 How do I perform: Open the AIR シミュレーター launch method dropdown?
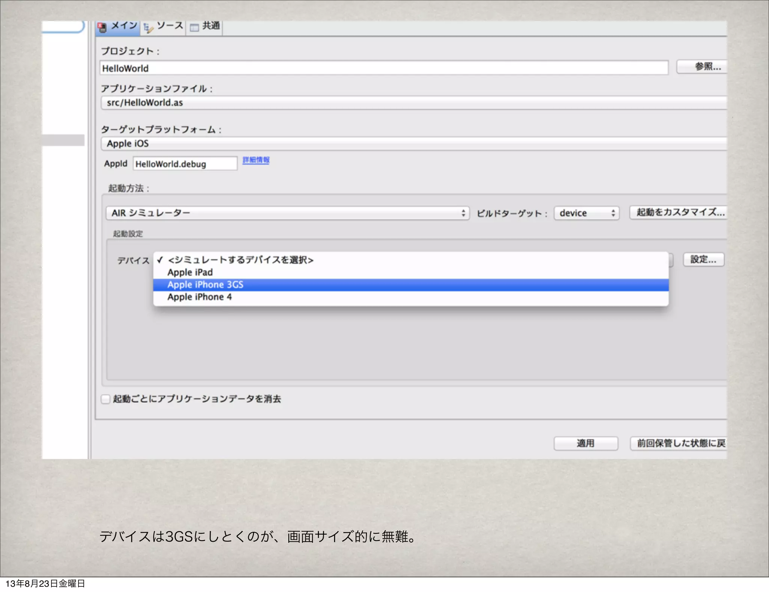click(x=287, y=213)
